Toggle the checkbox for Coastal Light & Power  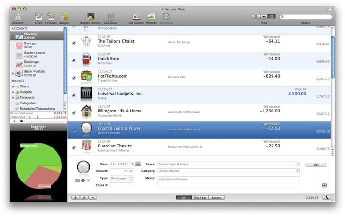click(74, 130)
